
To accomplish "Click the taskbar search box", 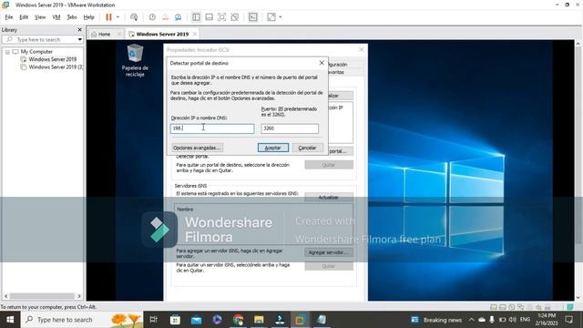I will [x=82, y=320].
